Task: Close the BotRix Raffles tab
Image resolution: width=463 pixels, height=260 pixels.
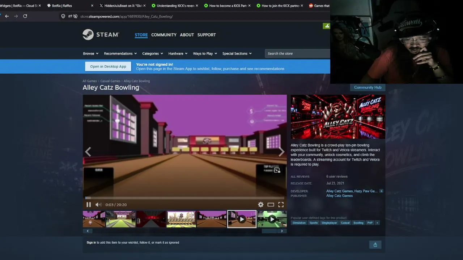Action: pos(92,6)
